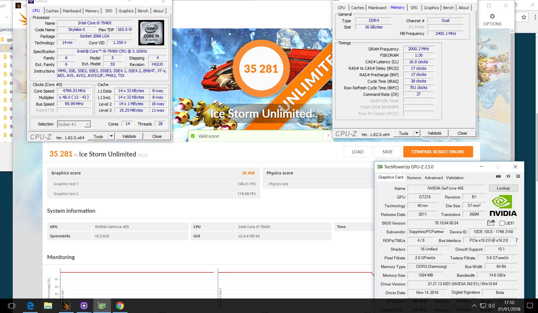Click GPU name field NVIDIA GeForce 405
This screenshot has width=538, height=313.
tap(446, 188)
